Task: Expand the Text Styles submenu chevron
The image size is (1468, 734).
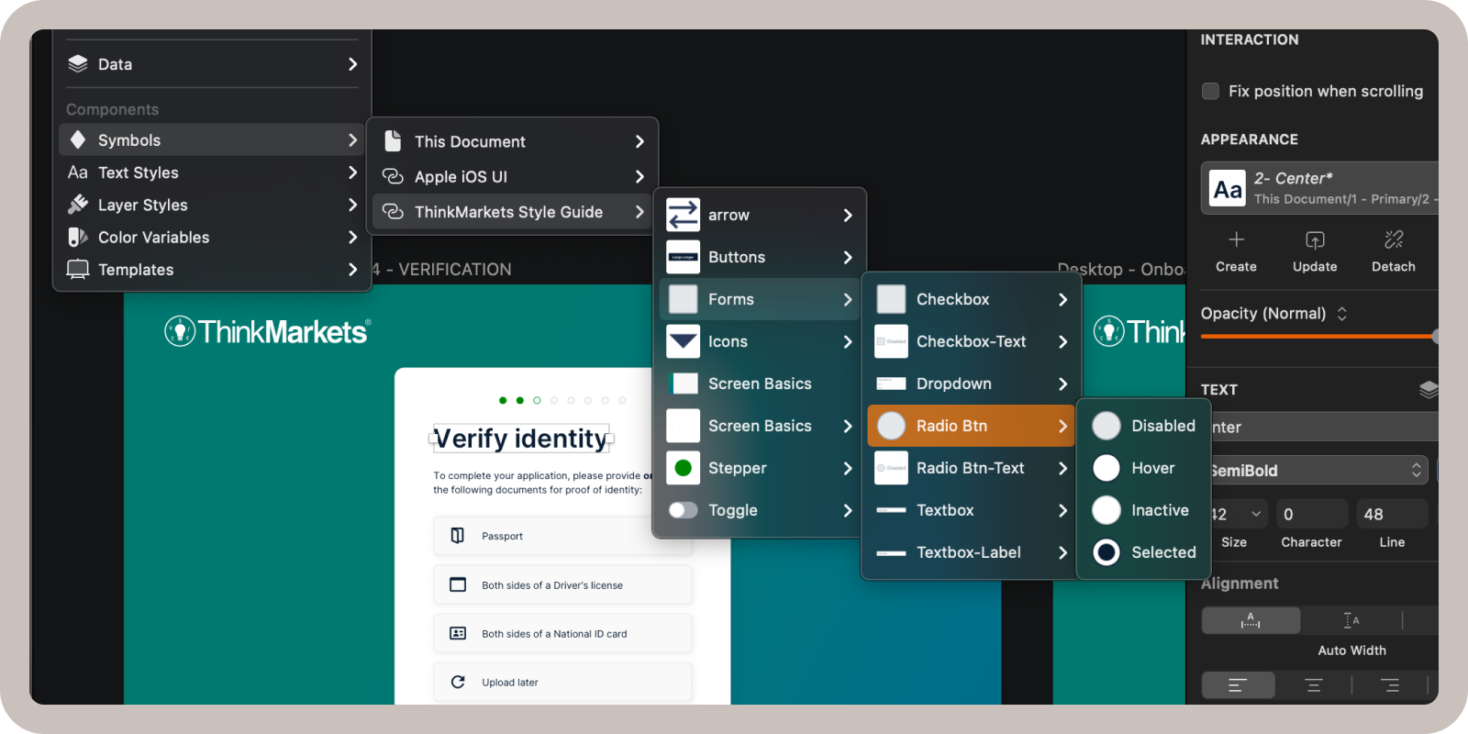Action: (x=352, y=172)
